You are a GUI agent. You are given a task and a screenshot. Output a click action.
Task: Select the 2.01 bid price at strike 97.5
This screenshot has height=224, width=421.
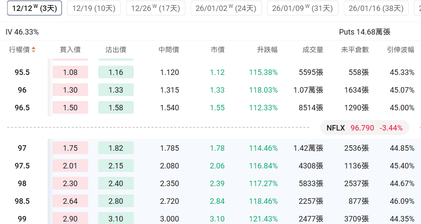70,166
